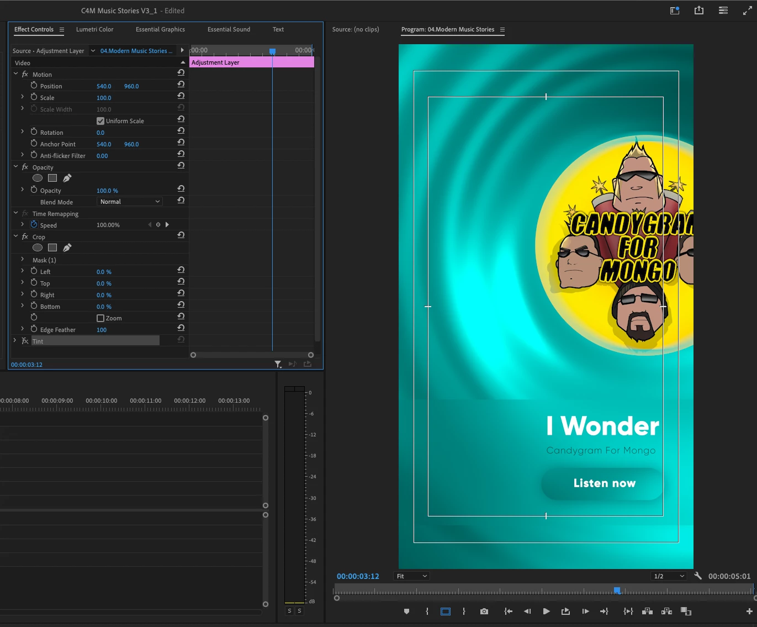757x627 pixels.
Task: Reset the Edge Feather parameter
Action: pyautogui.click(x=181, y=328)
